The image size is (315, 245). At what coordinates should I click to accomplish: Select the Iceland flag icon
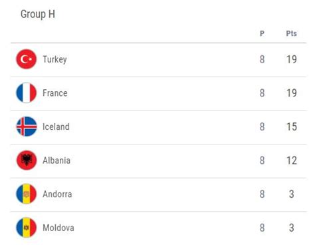point(27,126)
